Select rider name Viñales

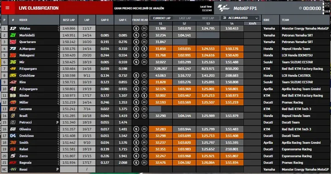(25, 28)
